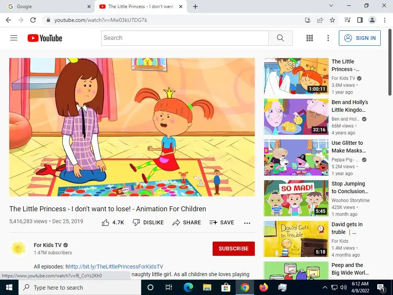Viewport: 393px width, 295px height.
Task: Click the youtube.com address bar URL
Action: click(x=101, y=20)
